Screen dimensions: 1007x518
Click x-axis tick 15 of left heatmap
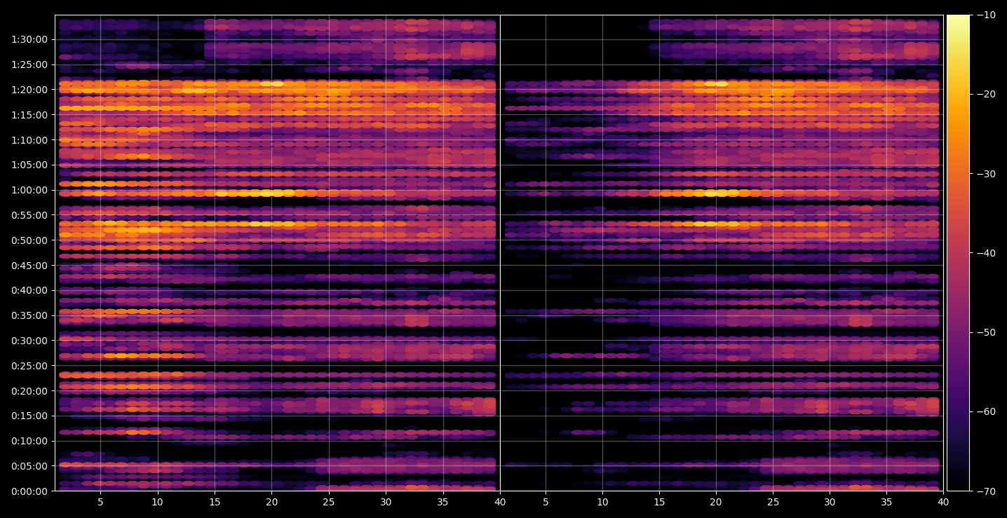point(215,502)
